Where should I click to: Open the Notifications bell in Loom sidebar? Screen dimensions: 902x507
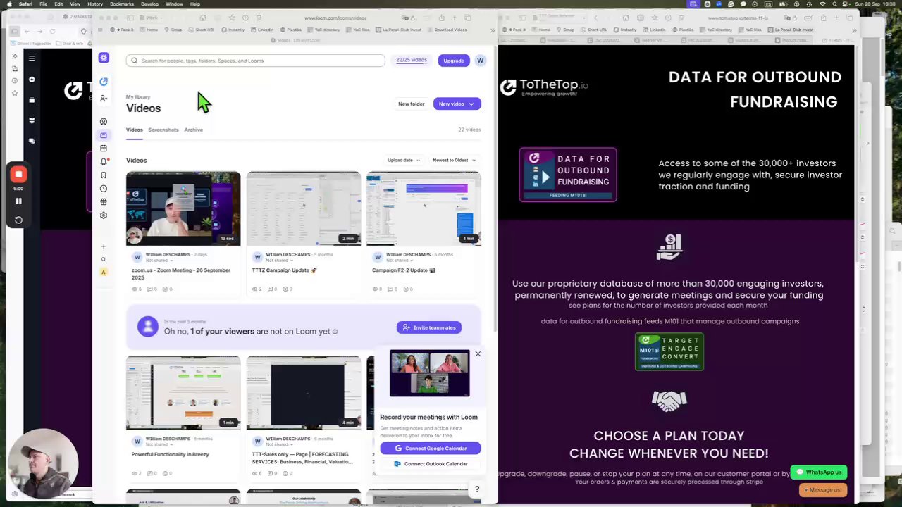pos(104,162)
